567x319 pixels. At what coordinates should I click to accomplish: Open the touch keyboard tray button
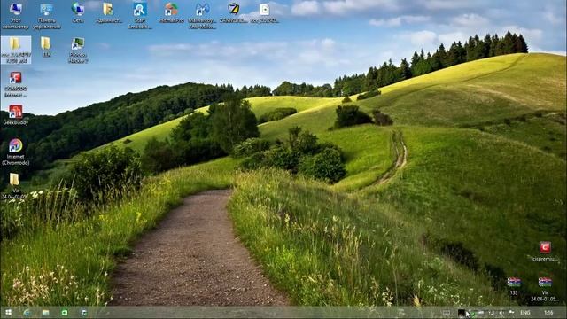(x=447, y=313)
